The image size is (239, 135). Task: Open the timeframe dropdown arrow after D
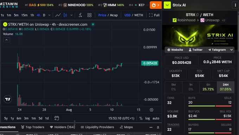[50, 15]
